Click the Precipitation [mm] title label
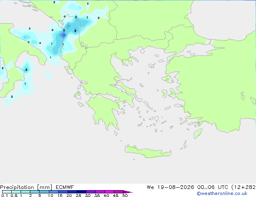The width and height of the screenshot is (256, 197). pos(26,187)
